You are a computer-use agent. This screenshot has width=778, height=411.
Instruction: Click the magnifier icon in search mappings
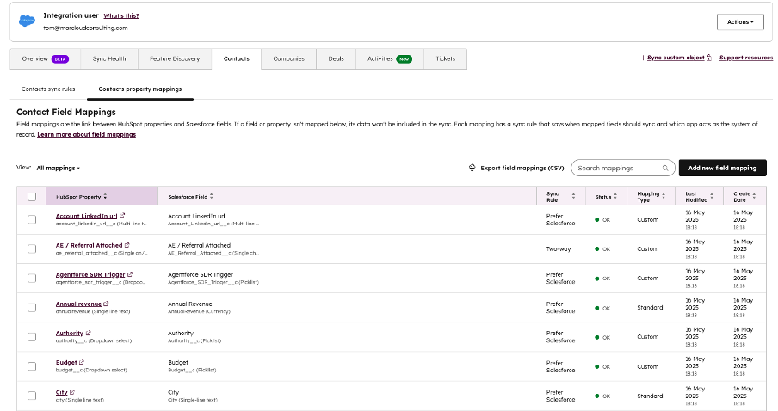665,169
